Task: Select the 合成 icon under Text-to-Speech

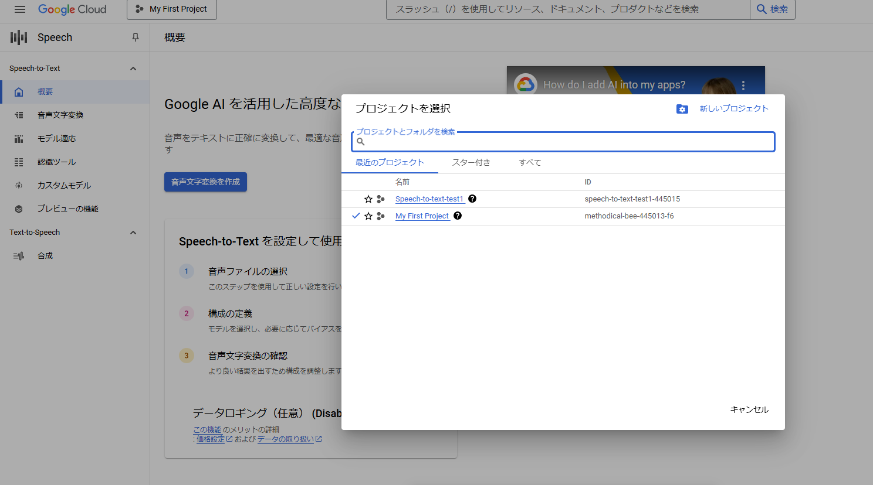Action: point(19,255)
